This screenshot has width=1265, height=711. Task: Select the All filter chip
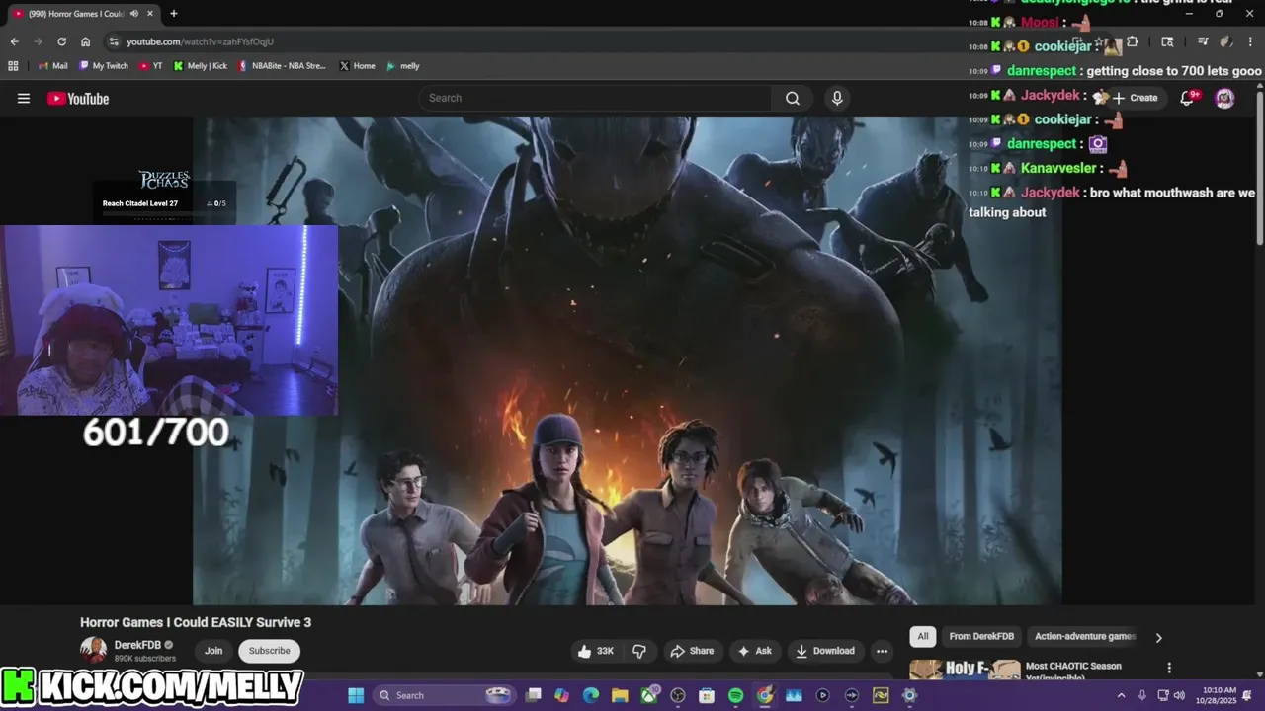(923, 637)
